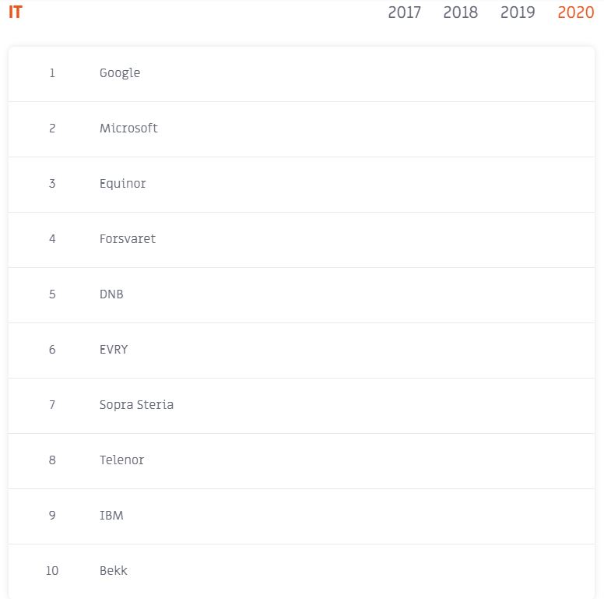Image resolution: width=604 pixels, height=599 pixels.
Task: Switch to the 2019 year tab
Action: (x=518, y=12)
